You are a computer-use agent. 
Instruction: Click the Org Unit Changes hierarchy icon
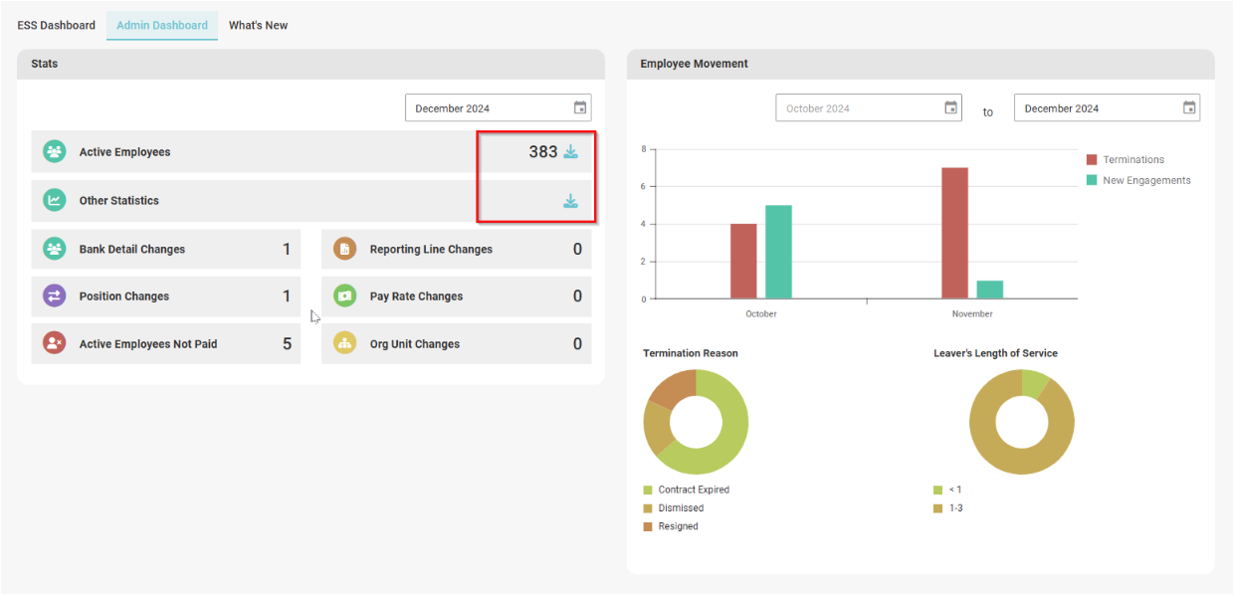click(x=344, y=343)
